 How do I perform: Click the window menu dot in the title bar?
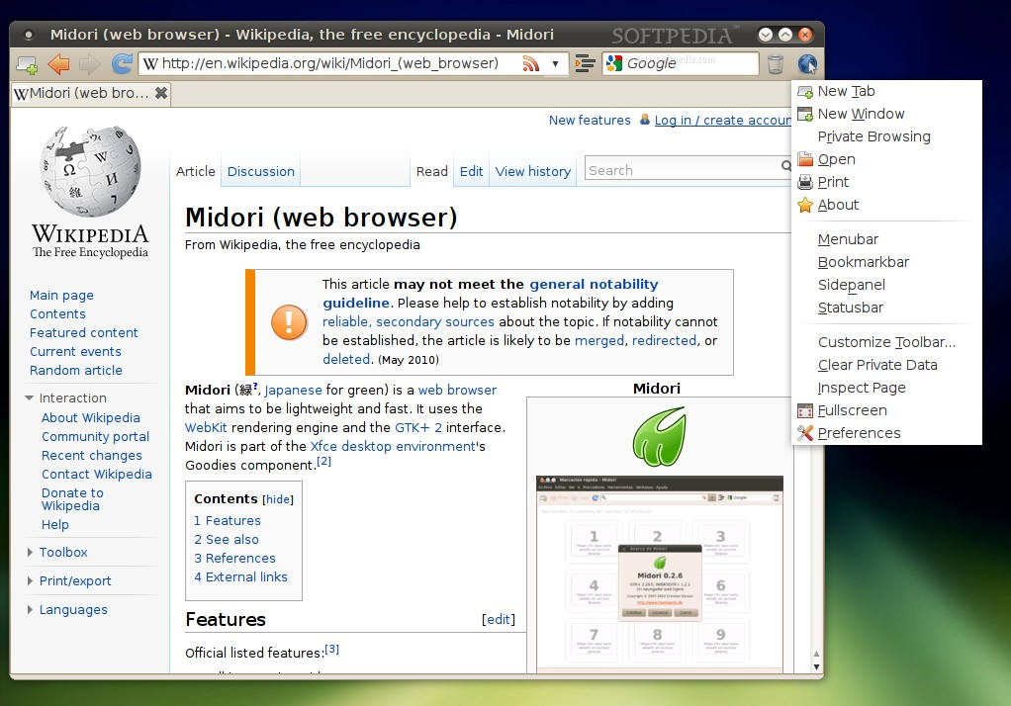29,35
